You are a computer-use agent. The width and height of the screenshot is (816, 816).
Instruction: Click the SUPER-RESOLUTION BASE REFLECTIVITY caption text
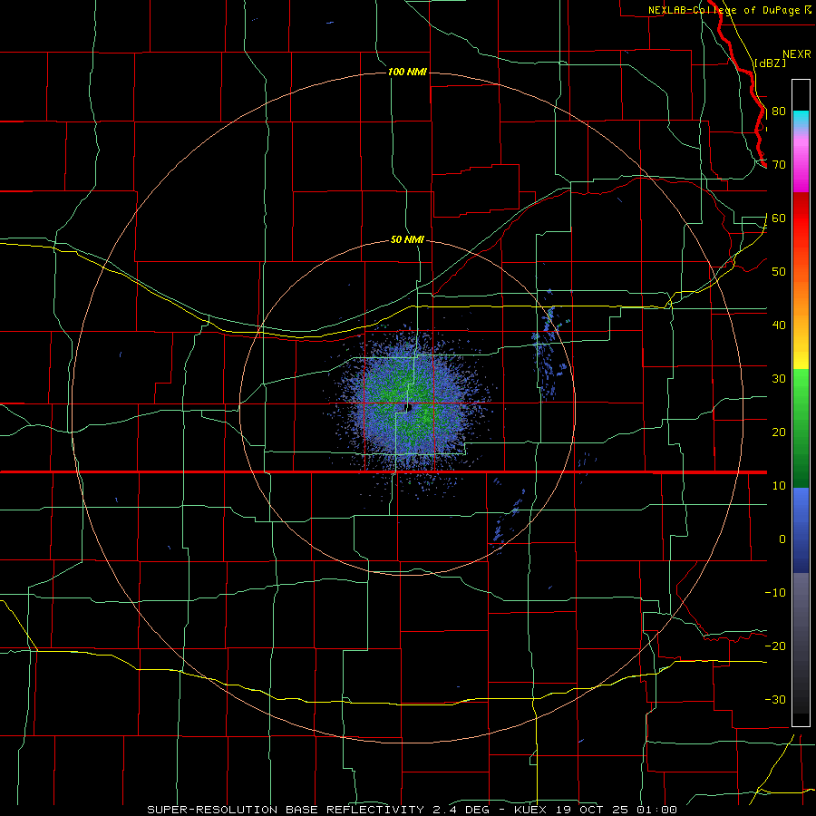[x=286, y=810]
